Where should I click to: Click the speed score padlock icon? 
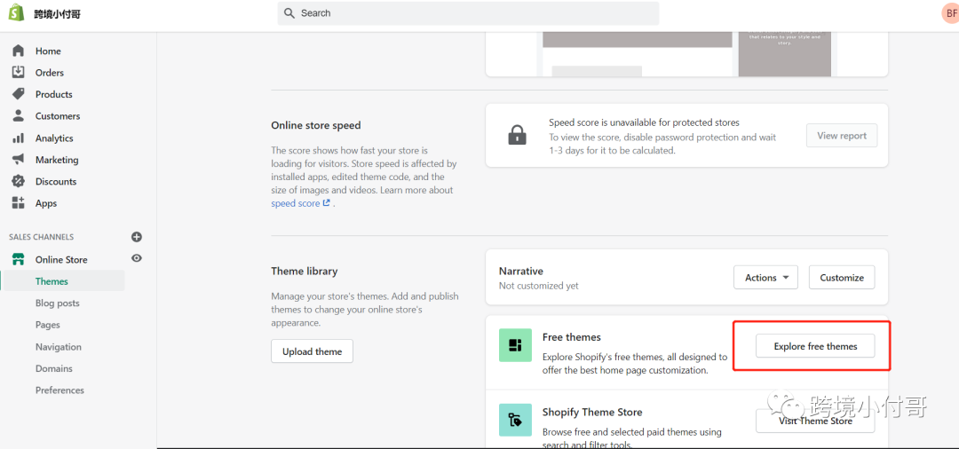pyautogui.click(x=517, y=135)
